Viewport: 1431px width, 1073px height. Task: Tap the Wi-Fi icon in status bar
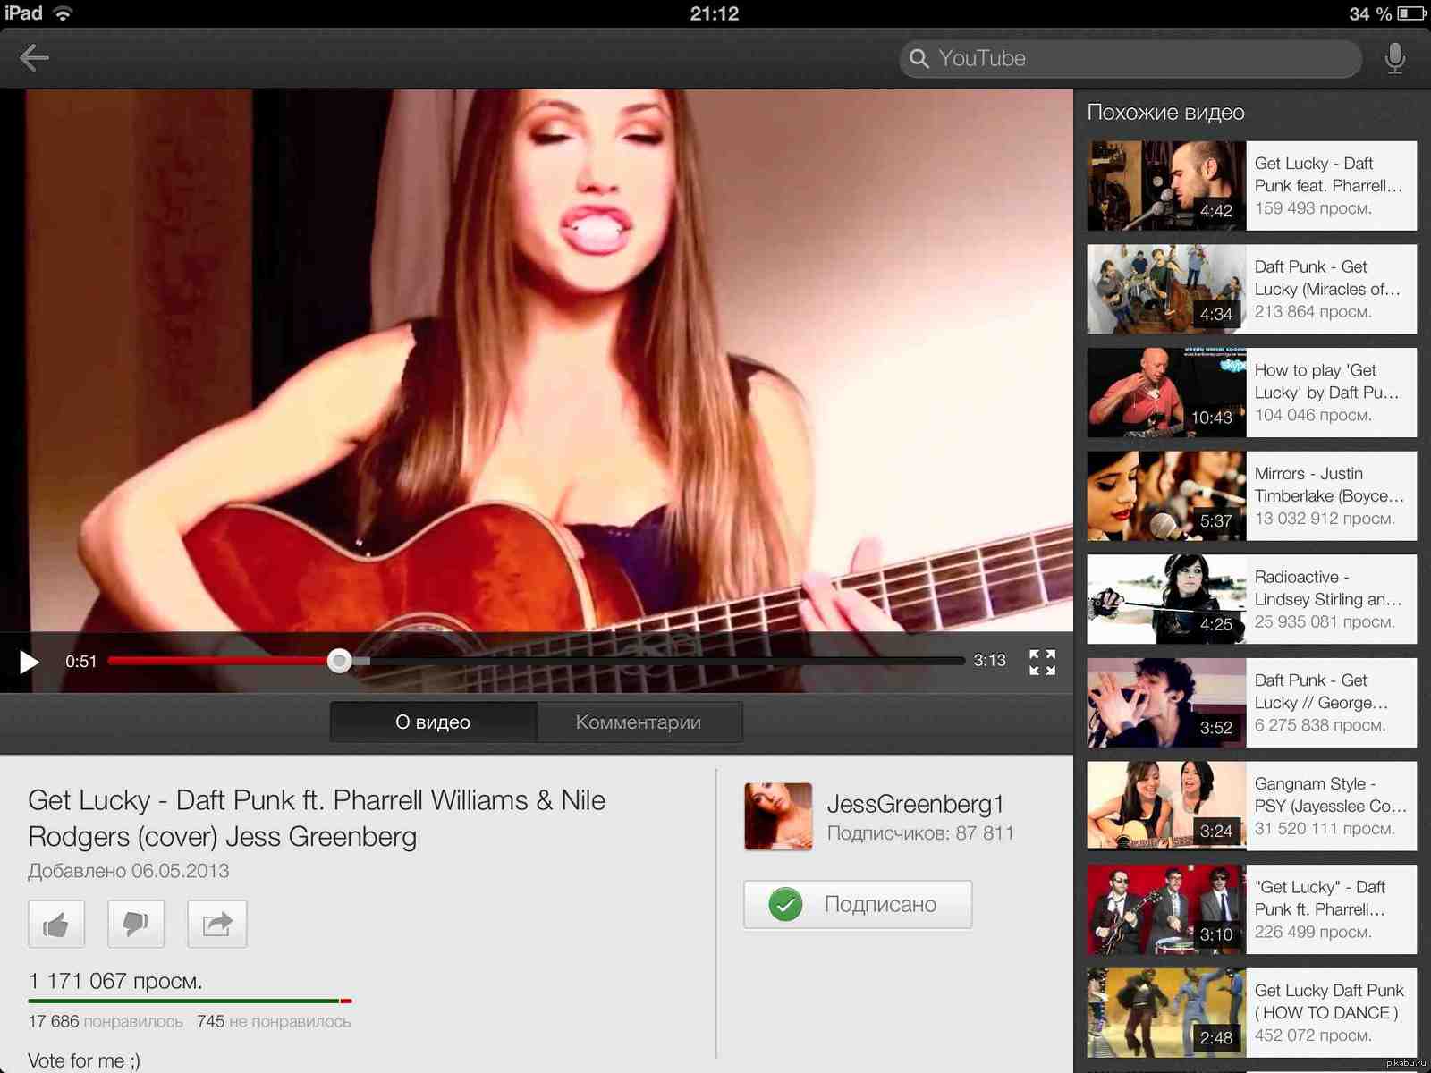63,13
